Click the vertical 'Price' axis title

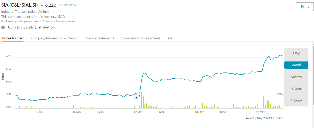(x=3, y=77)
